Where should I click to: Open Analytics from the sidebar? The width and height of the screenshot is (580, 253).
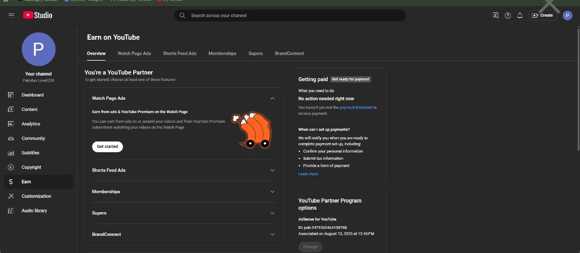(x=31, y=124)
